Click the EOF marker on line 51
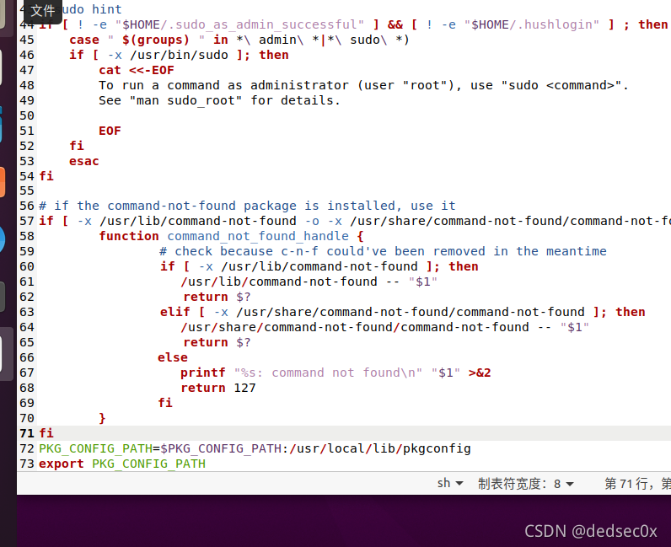Screen dimensions: 671x547 point(110,131)
